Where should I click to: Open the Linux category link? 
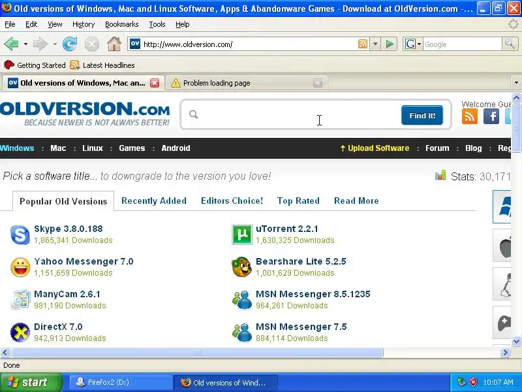click(93, 148)
